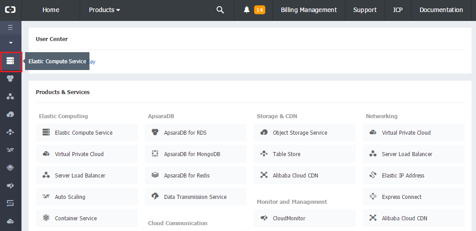The height and width of the screenshot is (231, 476).
Task: Open the Object Storage Service sidebar icon
Action: [x=10, y=114]
